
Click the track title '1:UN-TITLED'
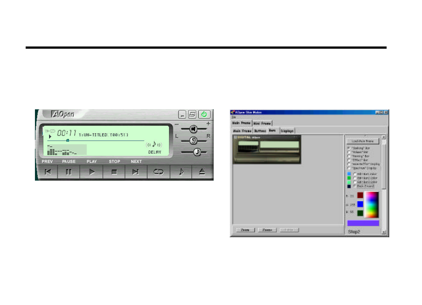point(93,135)
